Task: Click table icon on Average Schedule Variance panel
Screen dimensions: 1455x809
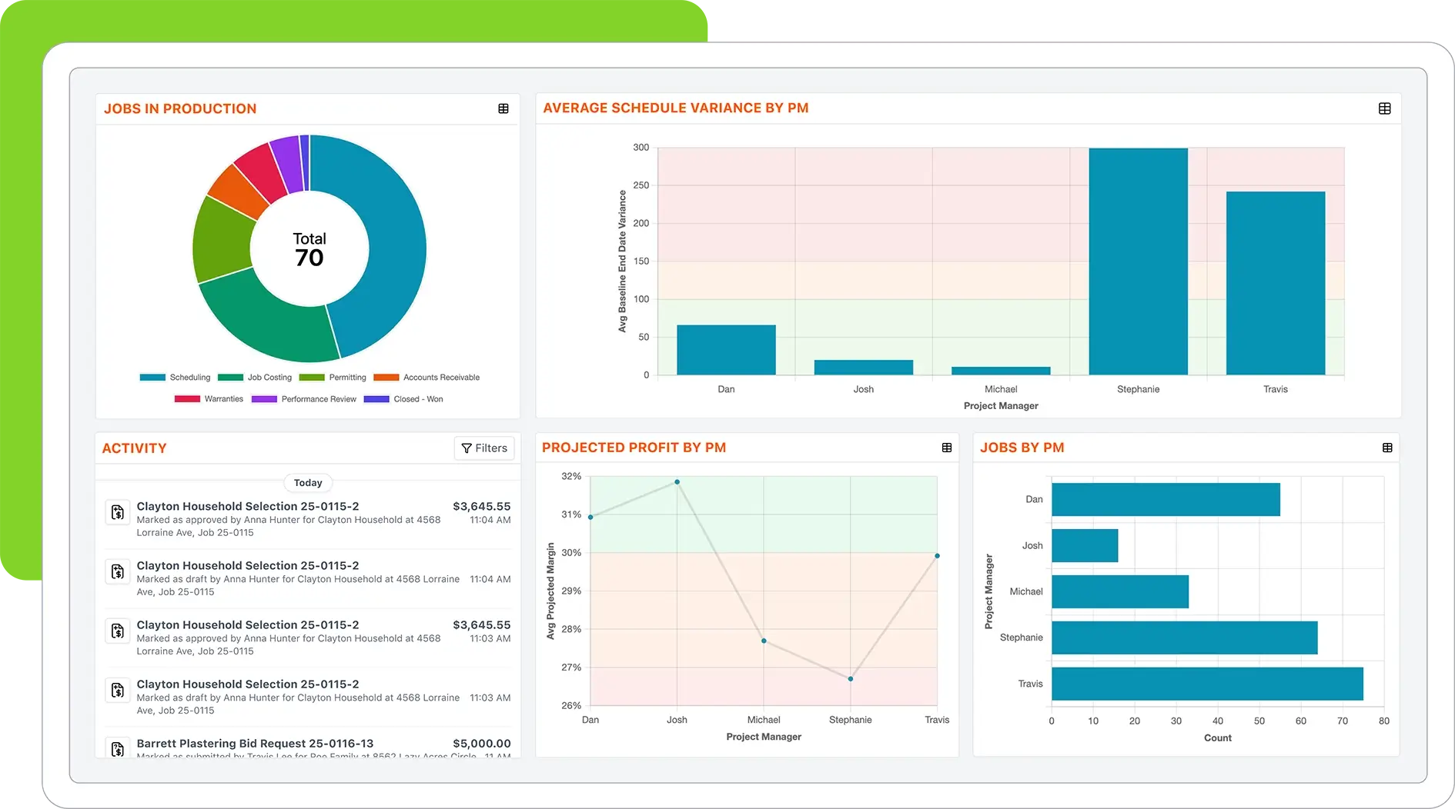Action: pyautogui.click(x=1384, y=108)
